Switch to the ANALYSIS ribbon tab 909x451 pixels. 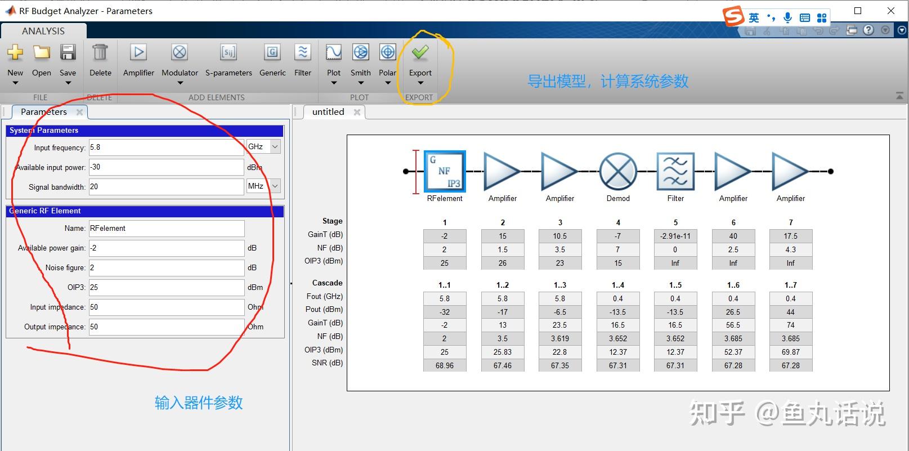click(43, 31)
